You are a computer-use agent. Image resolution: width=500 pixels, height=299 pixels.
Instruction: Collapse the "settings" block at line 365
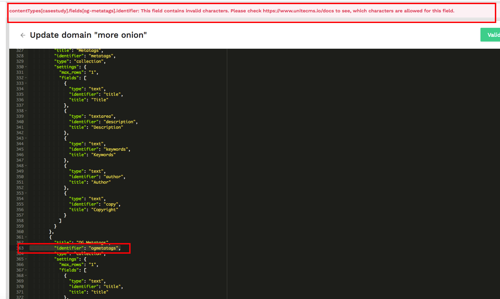pyautogui.click(x=26, y=259)
